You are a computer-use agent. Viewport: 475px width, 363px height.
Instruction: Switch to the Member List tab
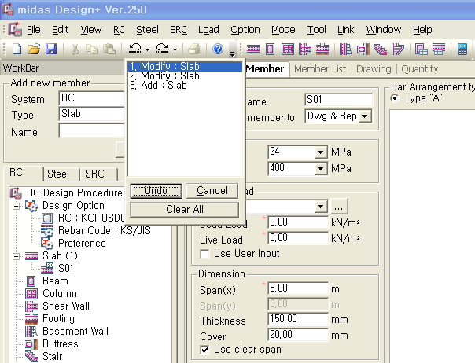[x=320, y=69]
